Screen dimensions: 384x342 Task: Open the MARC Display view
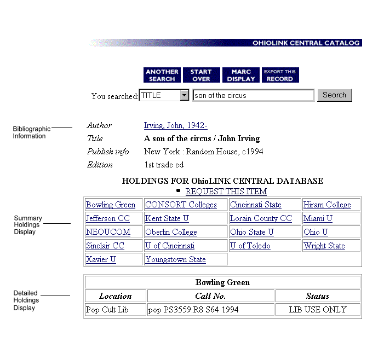point(240,75)
